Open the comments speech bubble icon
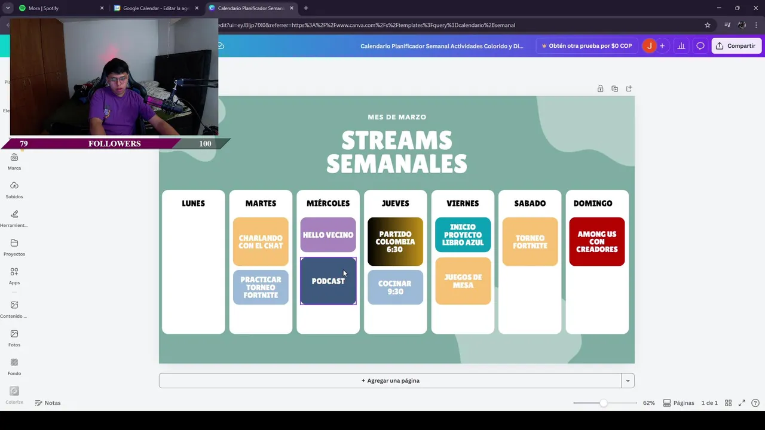Viewport: 765px width, 430px height. tap(700, 46)
